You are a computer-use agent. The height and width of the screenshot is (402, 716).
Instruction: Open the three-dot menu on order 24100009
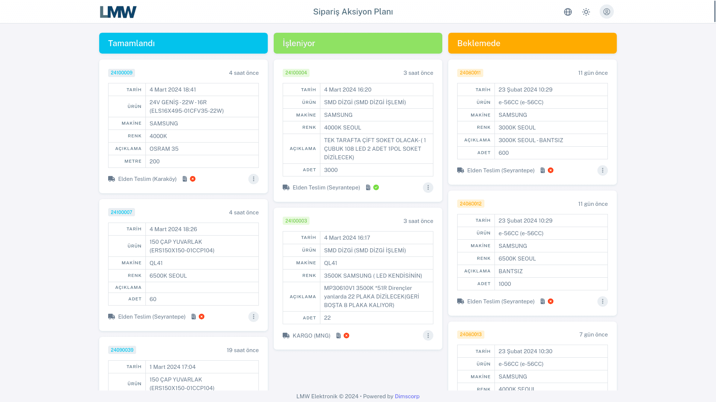click(x=254, y=179)
